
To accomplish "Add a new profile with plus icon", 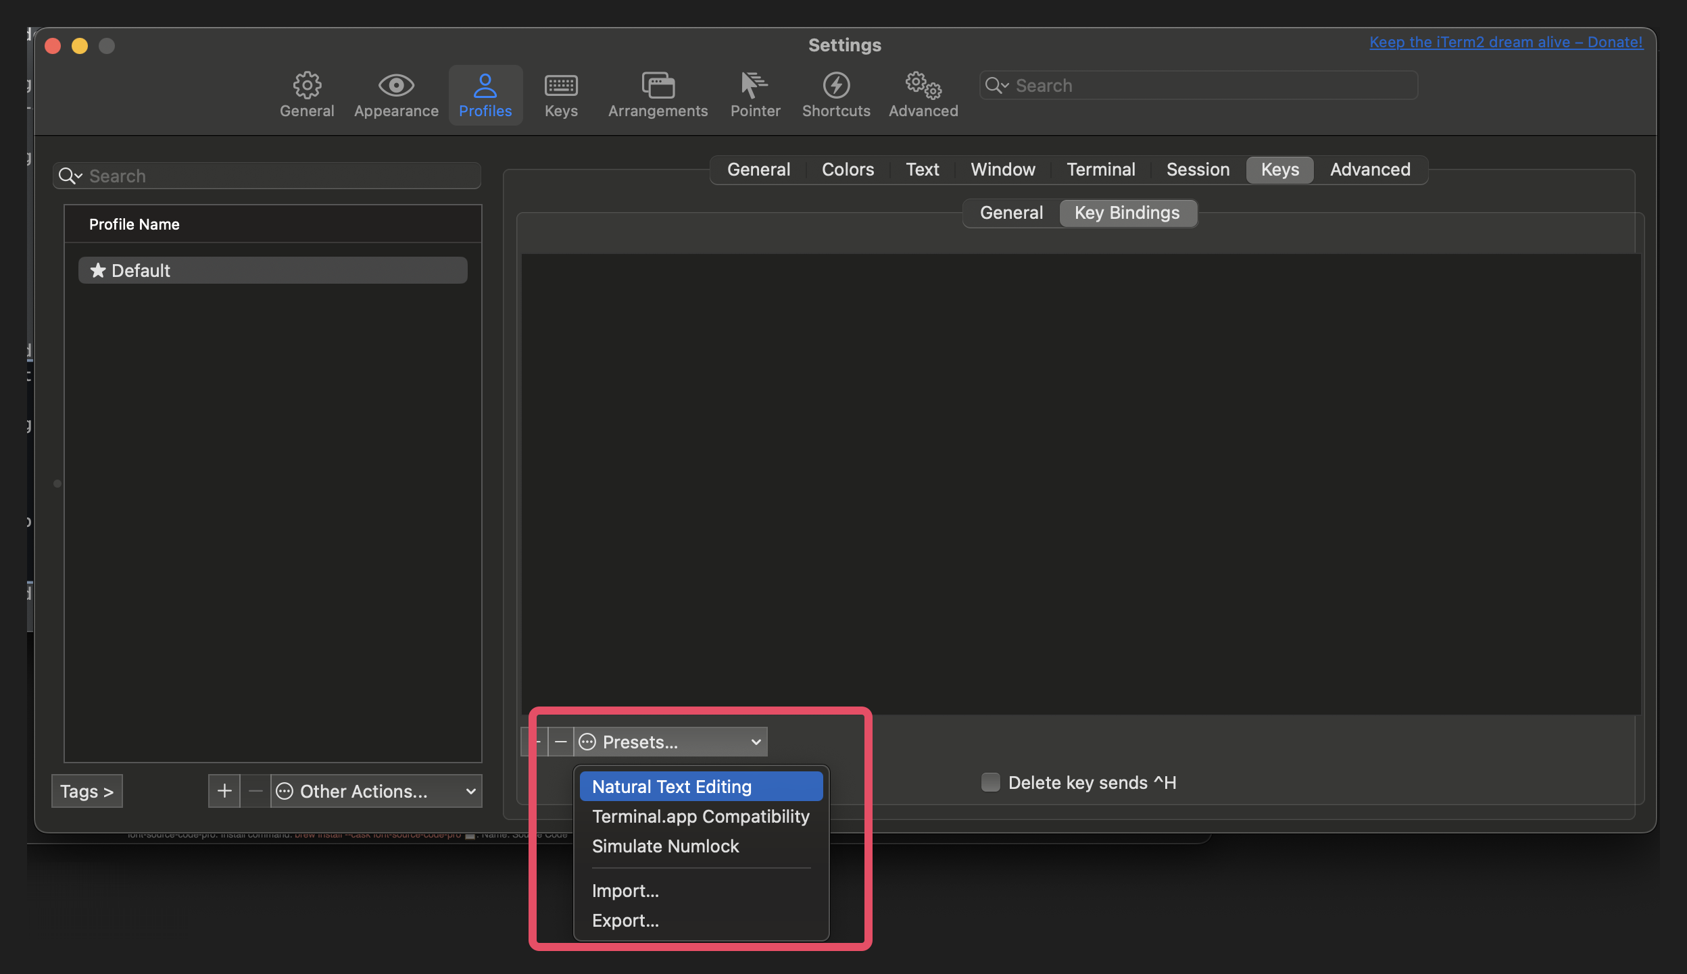I will pos(224,791).
